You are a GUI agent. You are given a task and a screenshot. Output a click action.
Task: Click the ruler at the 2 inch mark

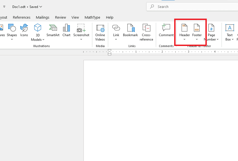162,52
